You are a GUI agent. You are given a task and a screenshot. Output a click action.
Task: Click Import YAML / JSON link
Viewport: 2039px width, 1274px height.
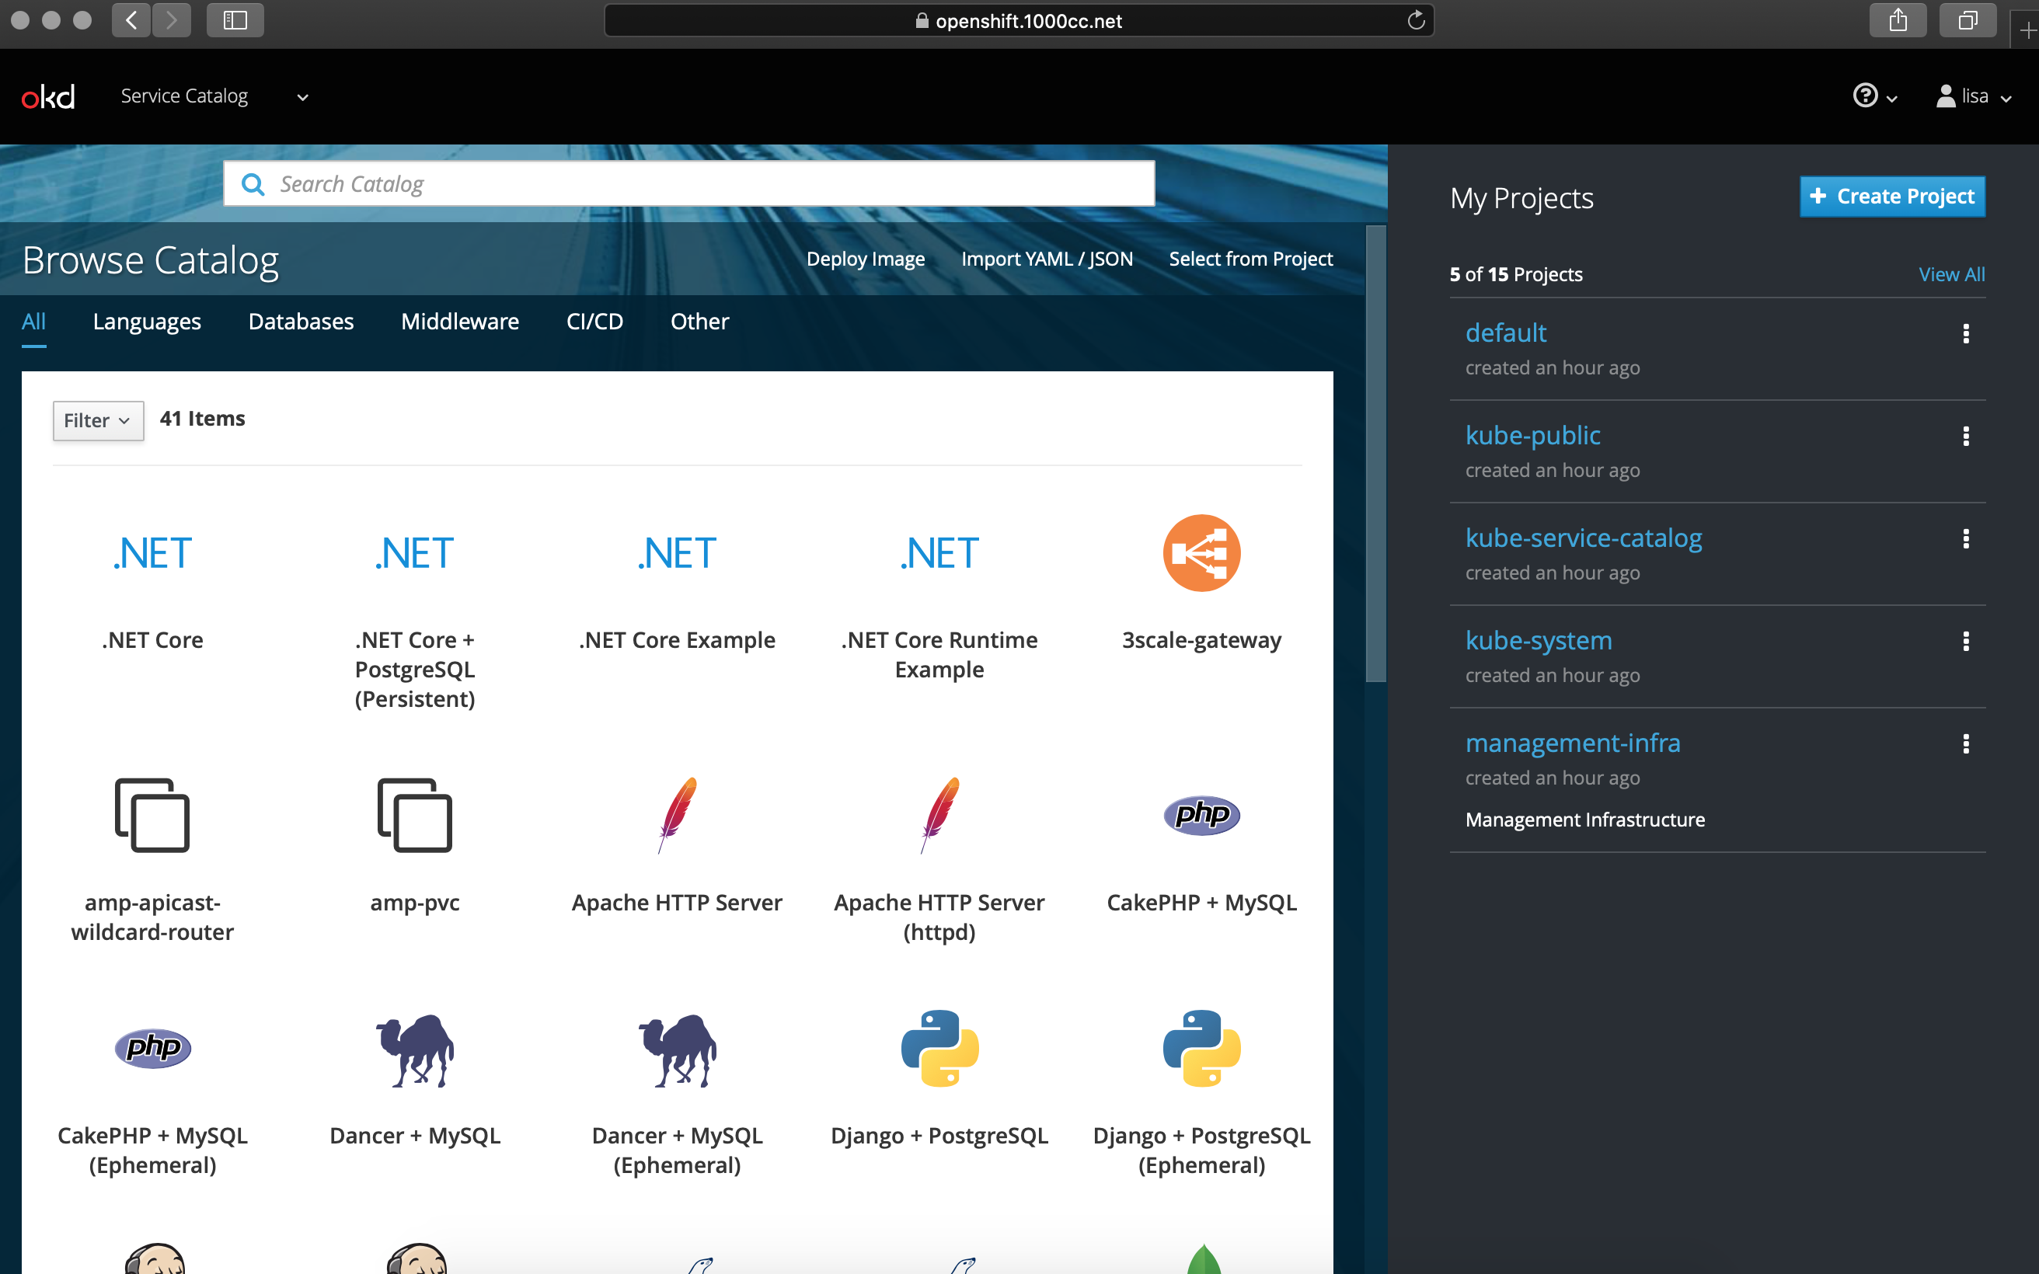[1047, 259]
